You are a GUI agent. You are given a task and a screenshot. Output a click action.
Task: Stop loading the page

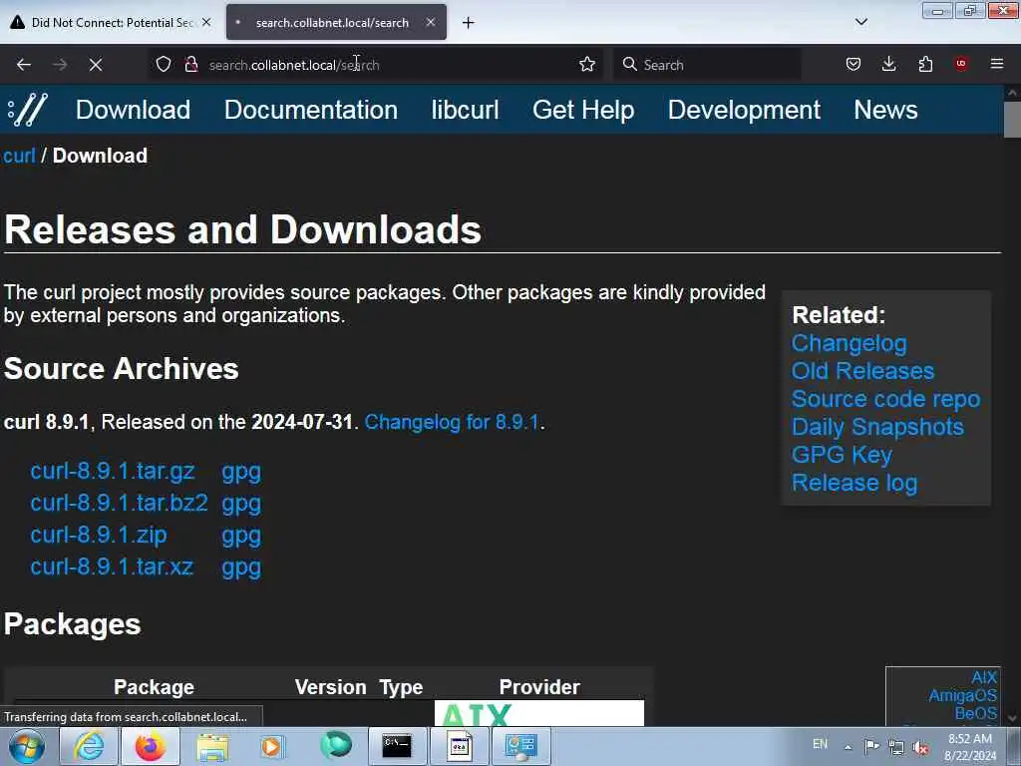pos(95,65)
